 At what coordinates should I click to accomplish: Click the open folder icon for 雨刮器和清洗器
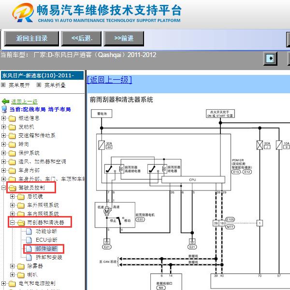[21, 223]
